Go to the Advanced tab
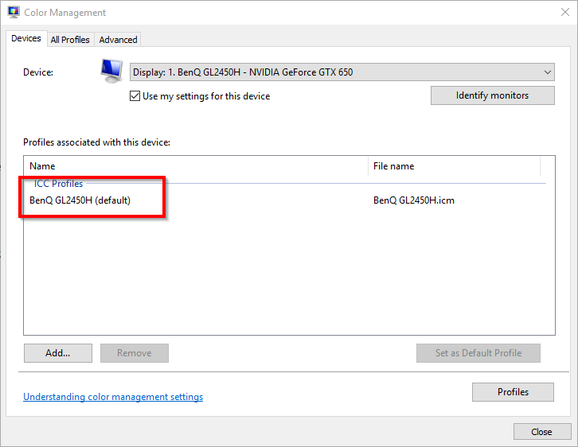This screenshot has width=578, height=447. (118, 40)
